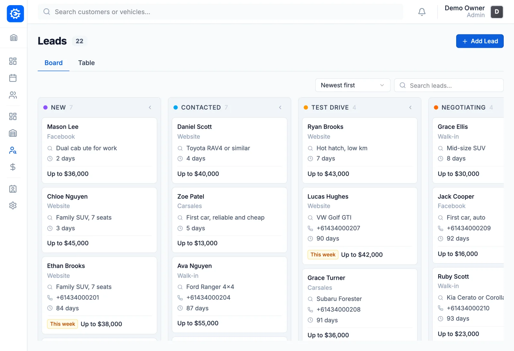Open the Zoe Patel lead name
Viewport: 514px width, 351px height.
coord(191,196)
